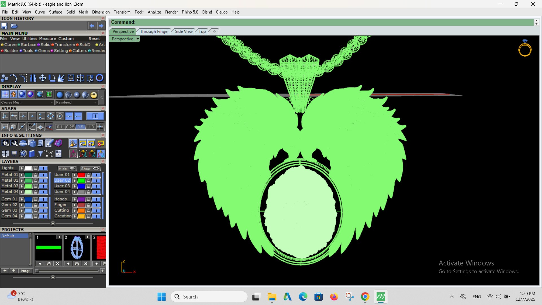Go forward in icon history with right arrow
This screenshot has width=542, height=305.
pyautogui.click(x=101, y=26)
